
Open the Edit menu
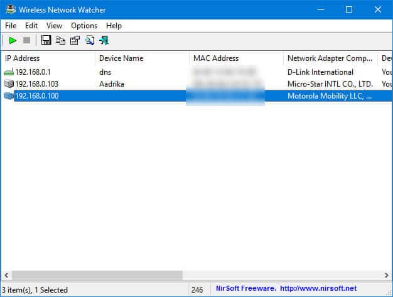[x=31, y=26]
